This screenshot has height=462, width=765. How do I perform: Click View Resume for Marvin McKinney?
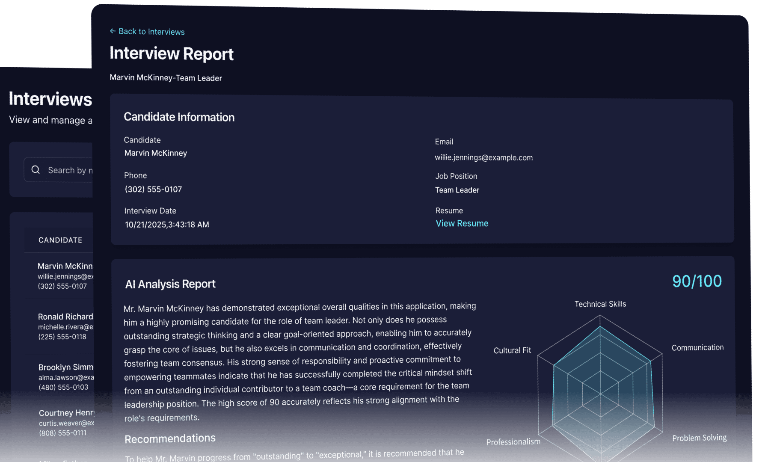[x=462, y=223]
